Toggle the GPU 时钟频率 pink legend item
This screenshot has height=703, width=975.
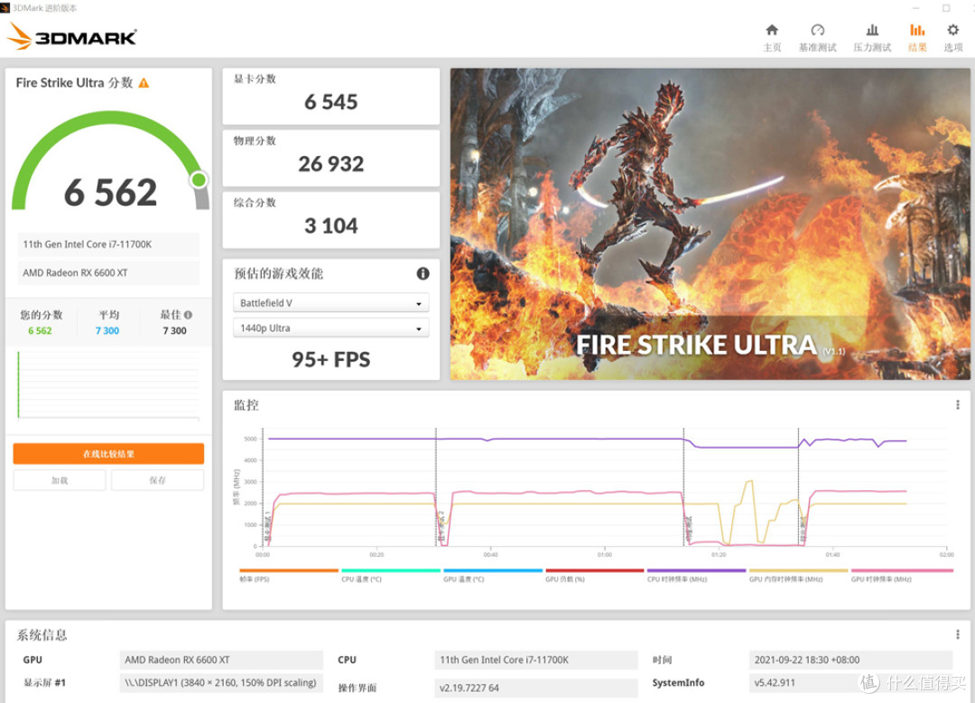pos(902,576)
